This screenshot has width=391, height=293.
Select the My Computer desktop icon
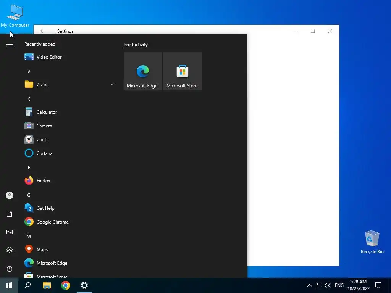[x=15, y=15]
